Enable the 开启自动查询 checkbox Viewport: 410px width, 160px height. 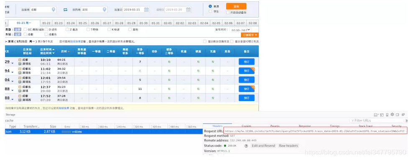click(x=228, y=12)
